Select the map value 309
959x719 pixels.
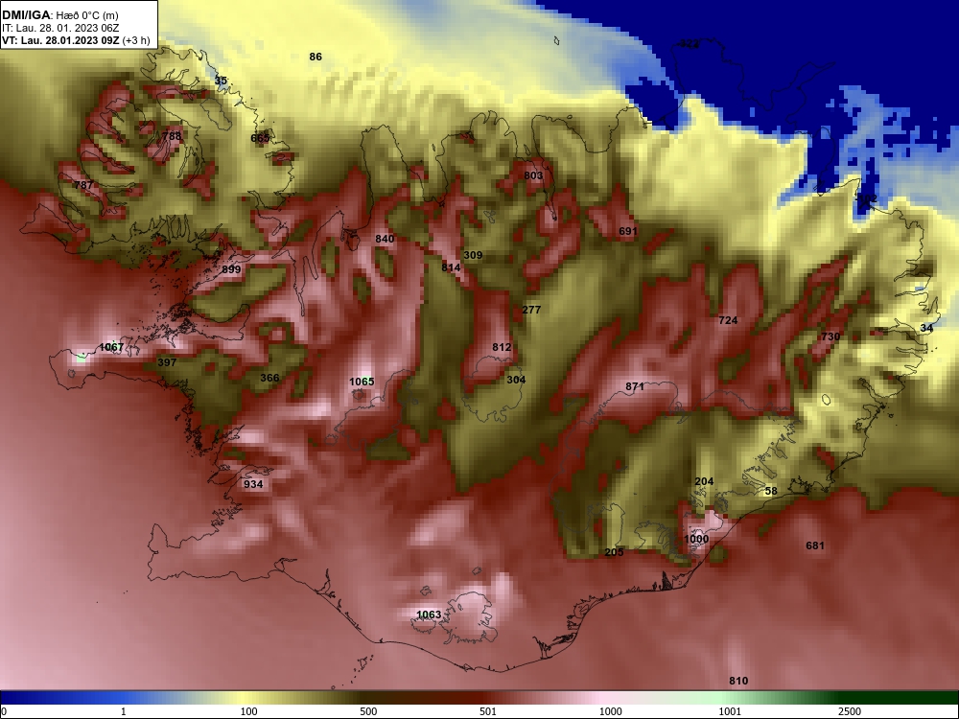click(x=473, y=256)
